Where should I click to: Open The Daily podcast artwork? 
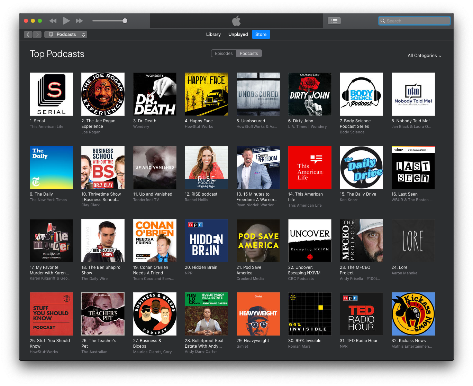click(51, 167)
